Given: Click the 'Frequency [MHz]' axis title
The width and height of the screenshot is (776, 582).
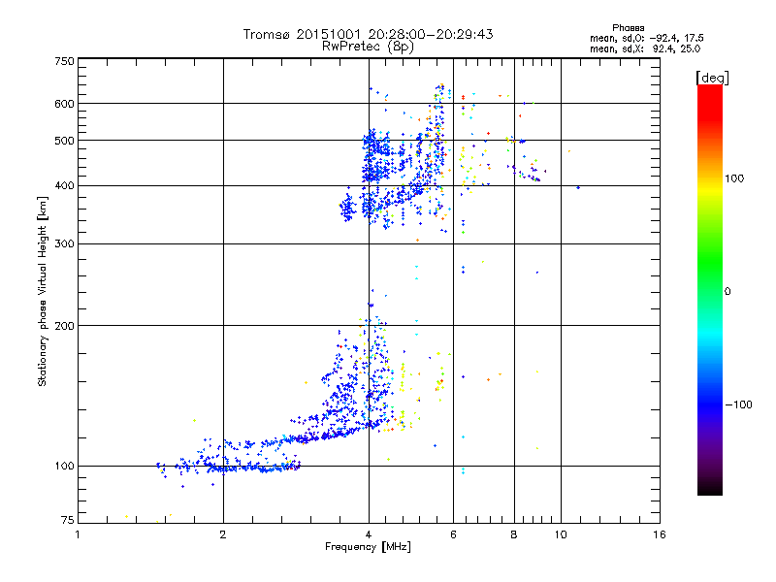Looking at the screenshot, I should coord(368,547).
